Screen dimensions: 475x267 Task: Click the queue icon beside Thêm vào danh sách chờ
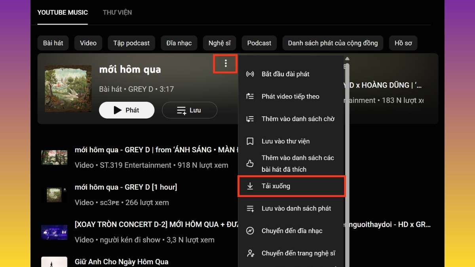pyautogui.click(x=250, y=119)
